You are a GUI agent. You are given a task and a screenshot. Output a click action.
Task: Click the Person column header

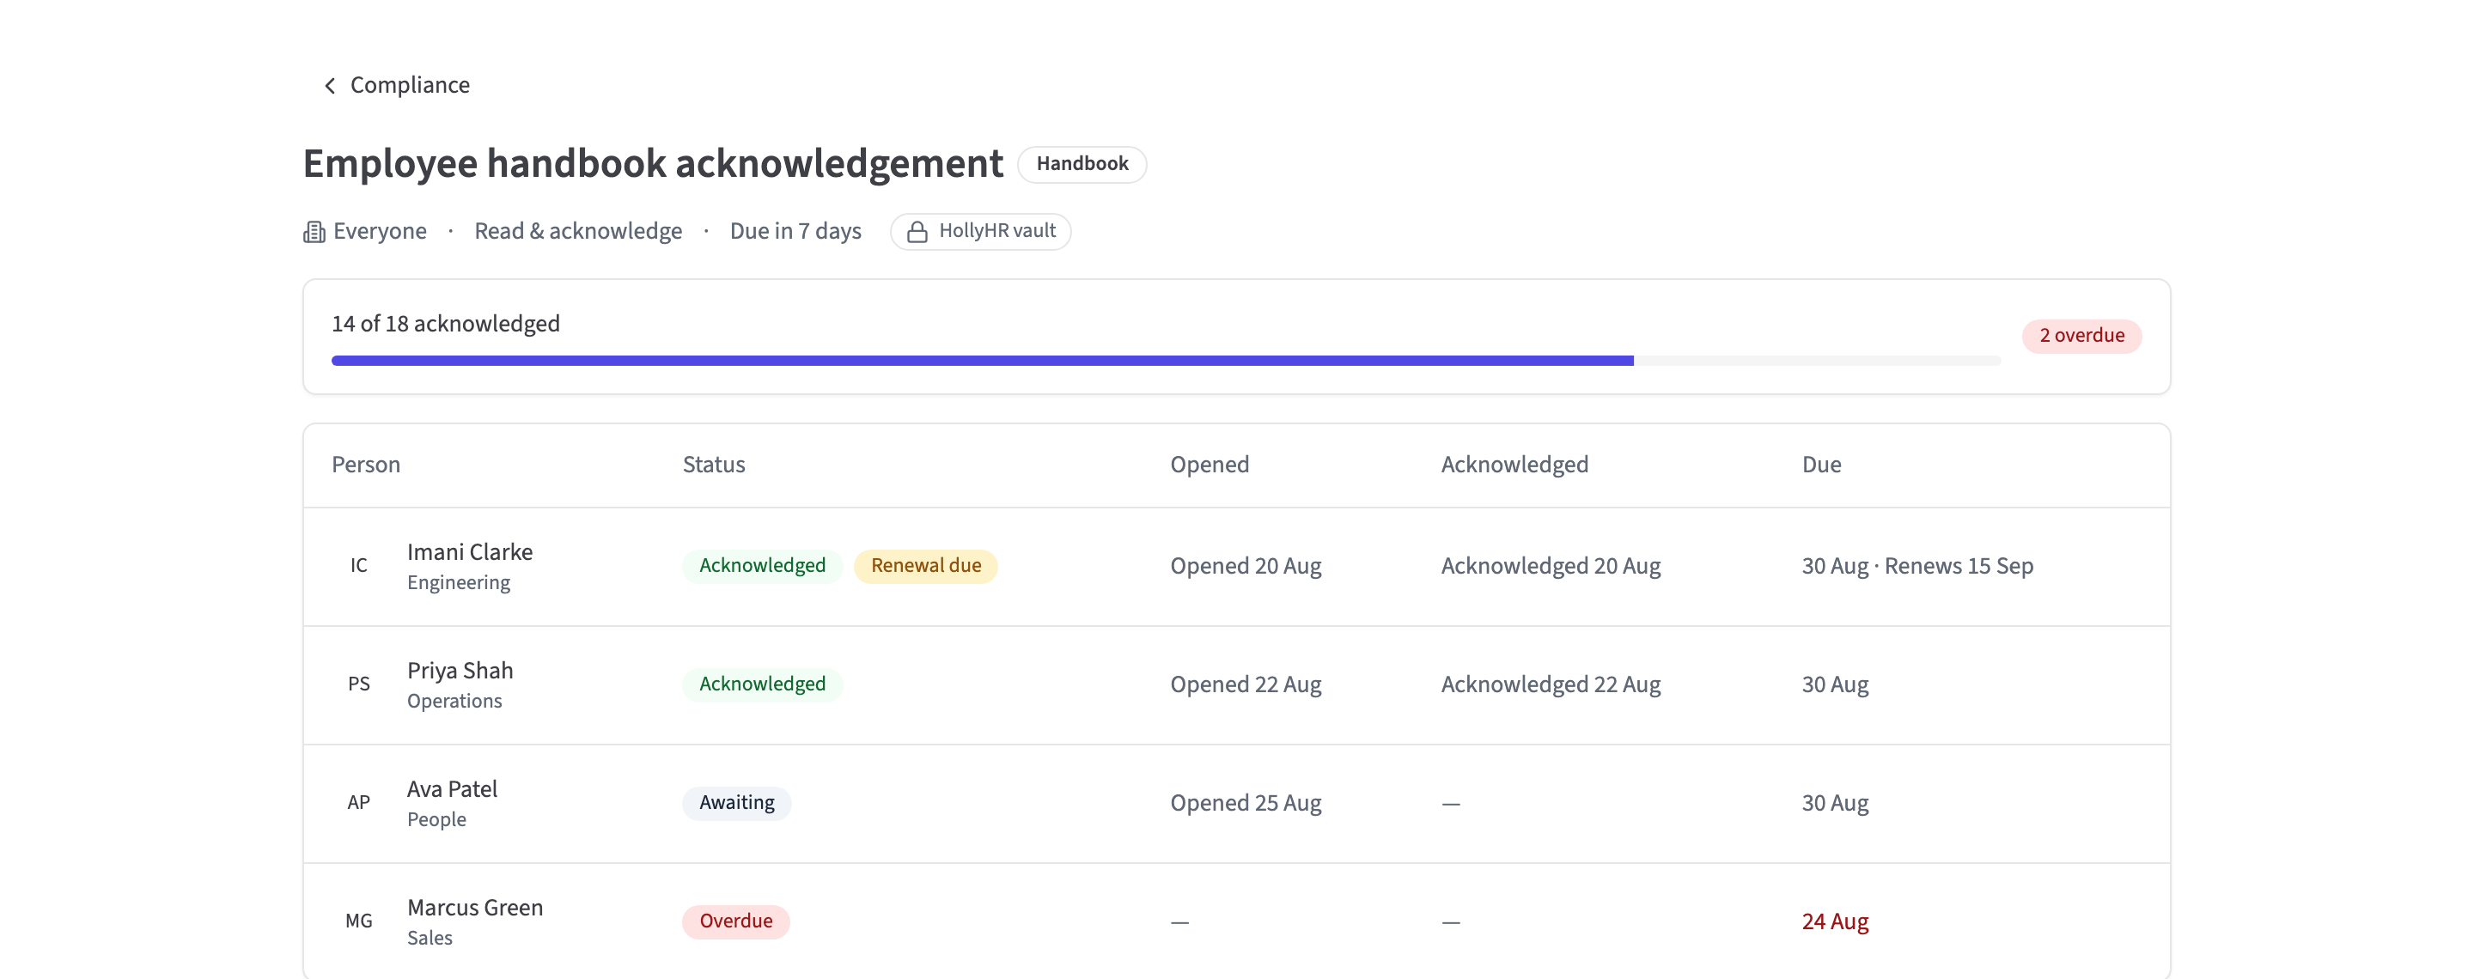[366, 465]
